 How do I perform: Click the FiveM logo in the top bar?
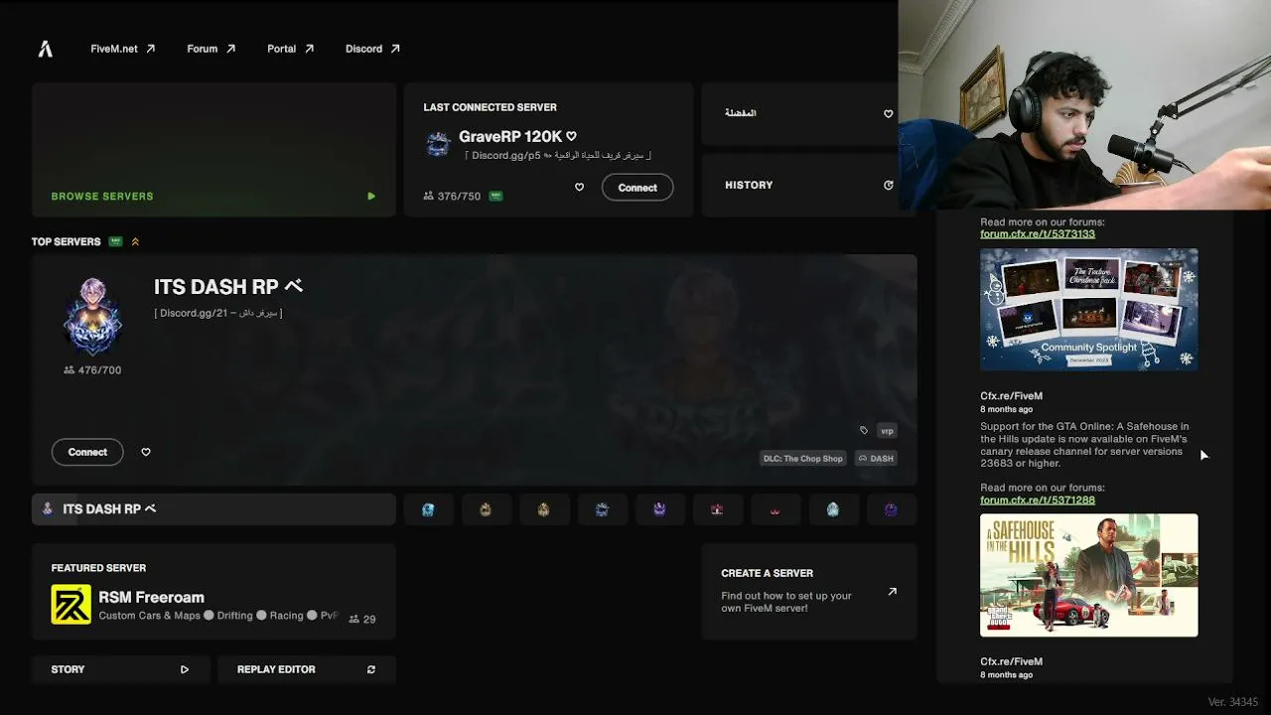[x=46, y=49]
